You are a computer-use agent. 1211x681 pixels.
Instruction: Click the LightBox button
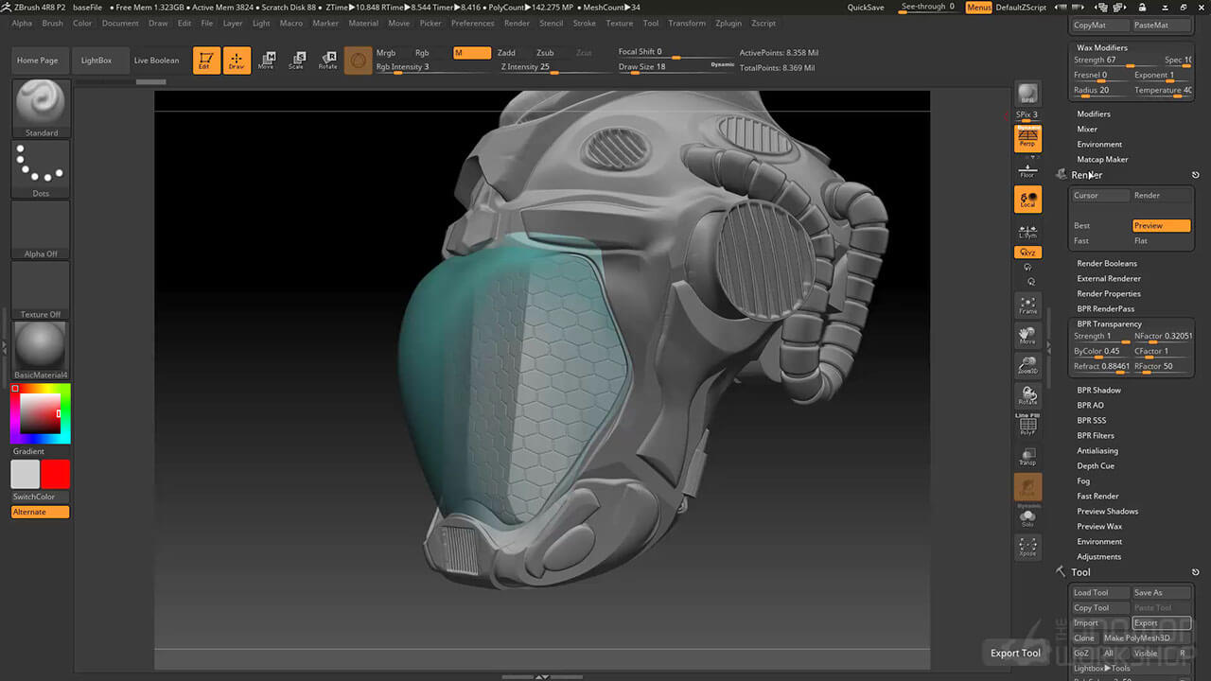97,61
